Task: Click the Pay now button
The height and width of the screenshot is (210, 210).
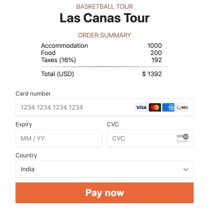Action: click(x=104, y=193)
